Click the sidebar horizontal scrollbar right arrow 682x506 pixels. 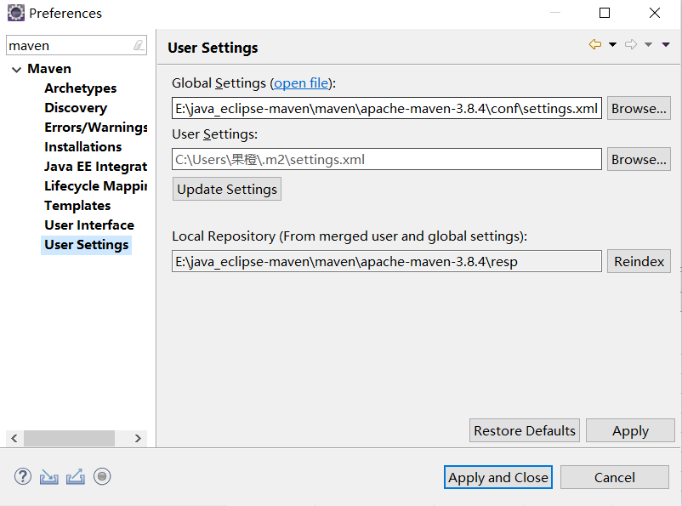pyautogui.click(x=138, y=439)
